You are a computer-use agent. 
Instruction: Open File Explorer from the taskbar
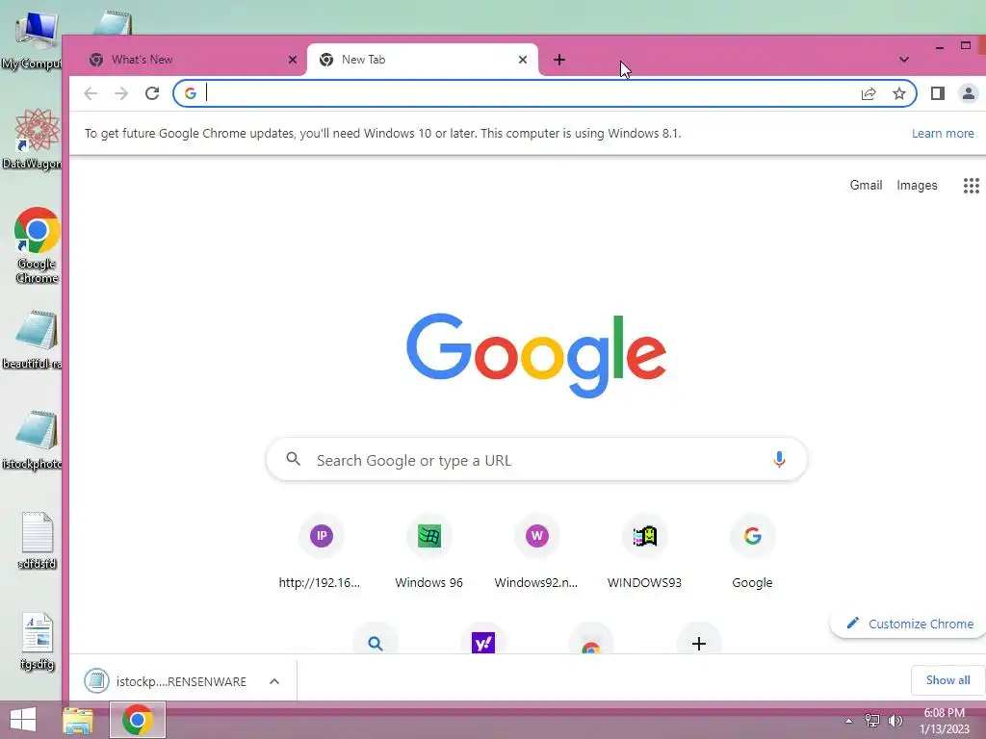click(78, 720)
